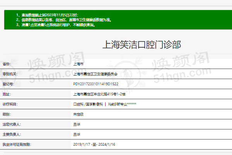Screen dimensions: 232x155
Task: Click the 诊疗科目 label
Action: click(x=10, y=104)
